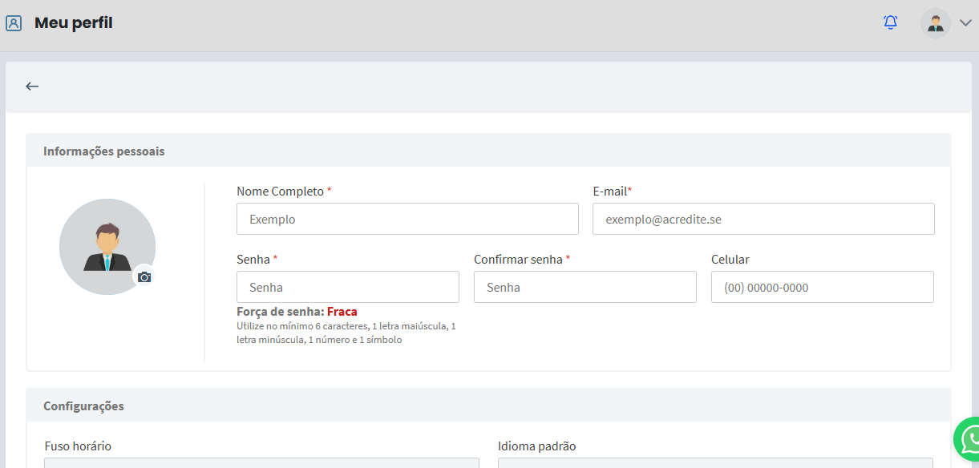
Task: Click the Configurações section header
Action: [83, 405]
